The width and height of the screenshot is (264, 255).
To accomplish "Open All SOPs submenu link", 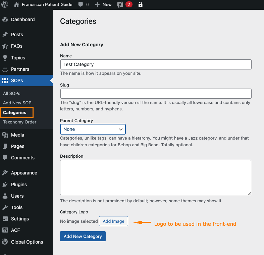I will [12, 94].
